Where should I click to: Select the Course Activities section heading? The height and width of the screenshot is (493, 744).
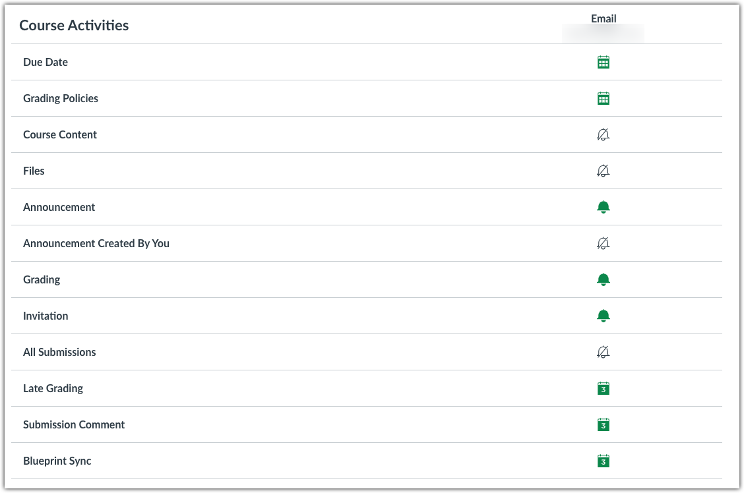[x=73, y=25]
